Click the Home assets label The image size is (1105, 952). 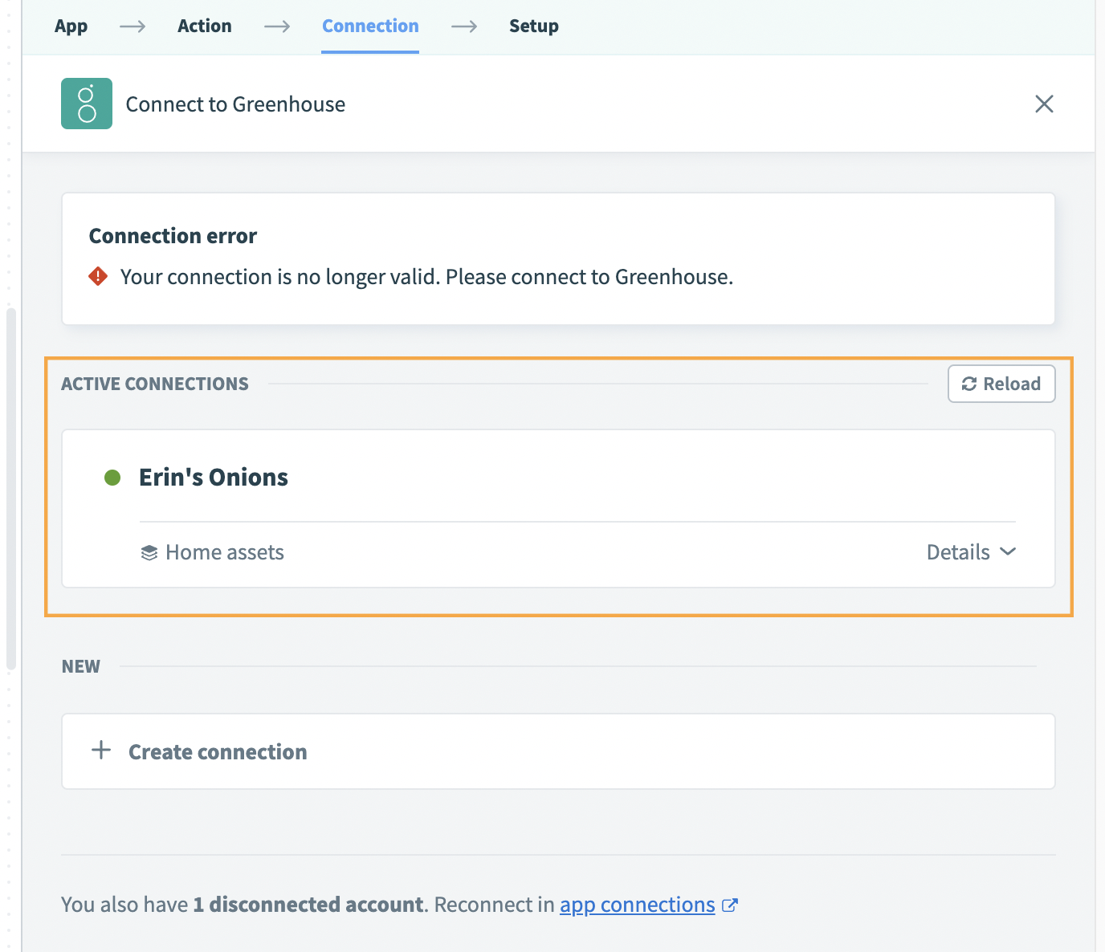coord(225,552)
